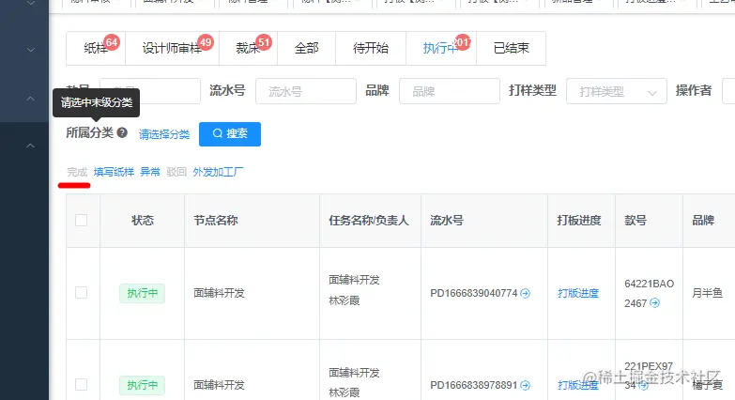Click 面辅料开发 node name in first row
This screenshot has height=400, width=735.
tap(219, 294)
